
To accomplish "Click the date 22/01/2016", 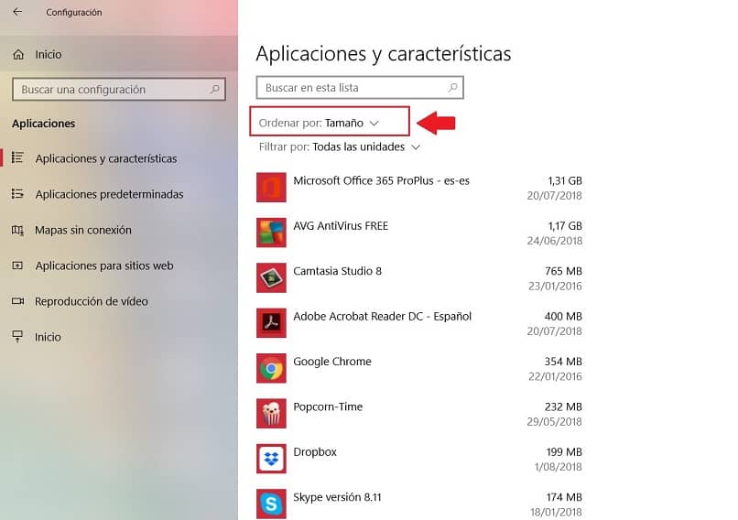I will pyautogui.click(x=556, y=376).
